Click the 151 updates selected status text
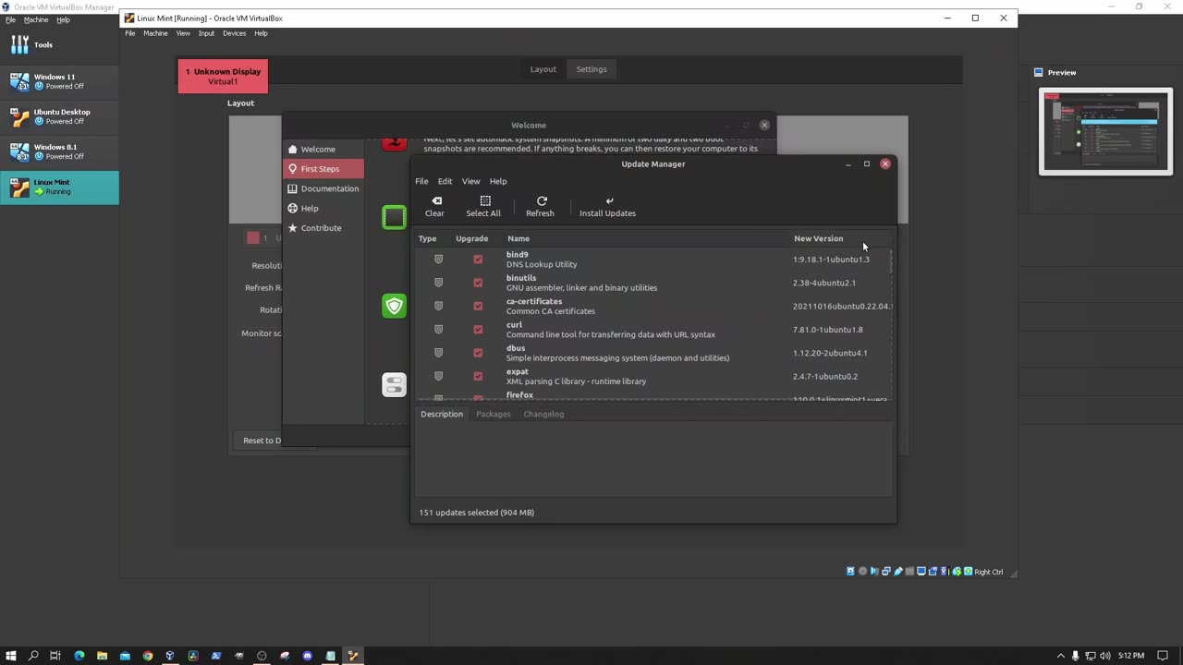 (476, 513)
